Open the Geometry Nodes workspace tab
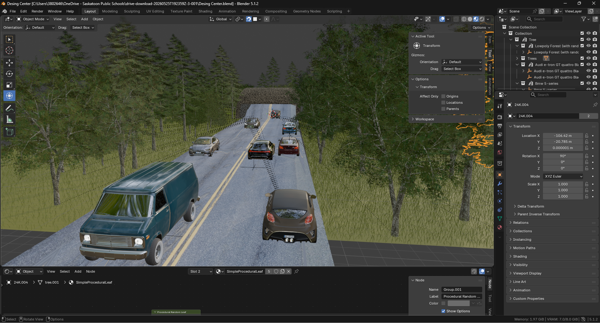Viewport: 600px width, 323px height. pyautogui.click(x=307, y=11)
